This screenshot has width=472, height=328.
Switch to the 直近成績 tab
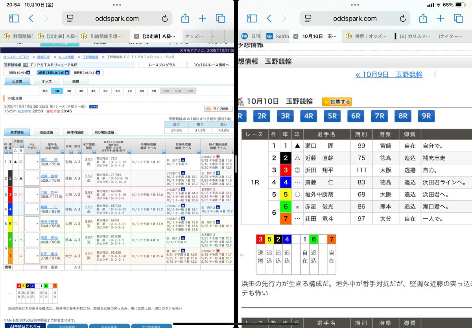(x=46, y=132)
